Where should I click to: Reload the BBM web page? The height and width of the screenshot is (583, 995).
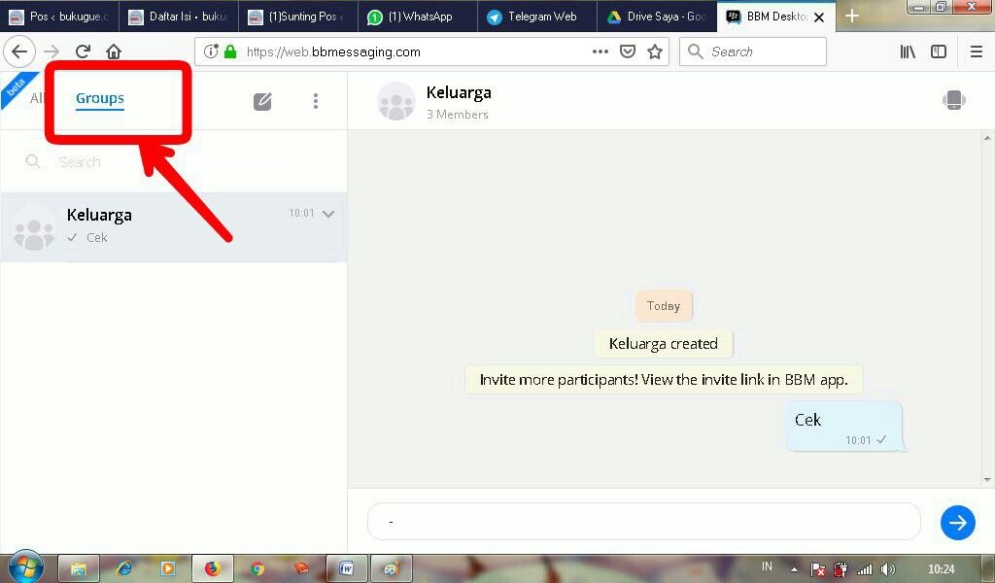[83, 51]
